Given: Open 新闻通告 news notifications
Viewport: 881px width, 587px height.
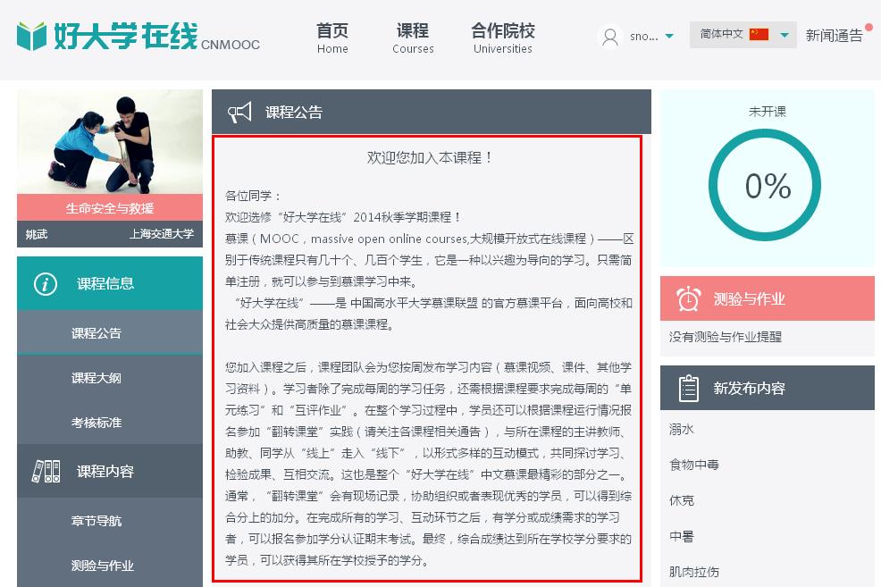Looking at the screenshot, I should [834, 36].
